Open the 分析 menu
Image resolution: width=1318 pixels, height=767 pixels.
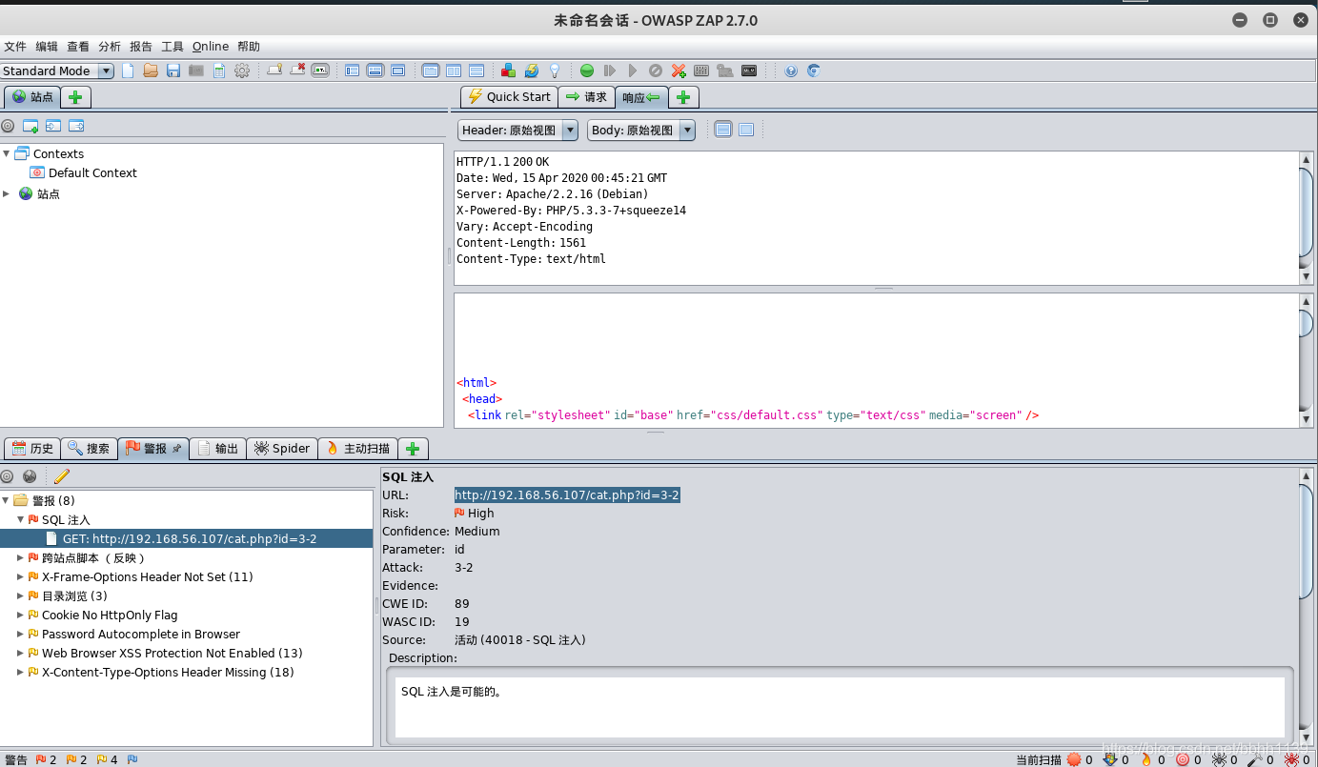click(x=110, y=46)
